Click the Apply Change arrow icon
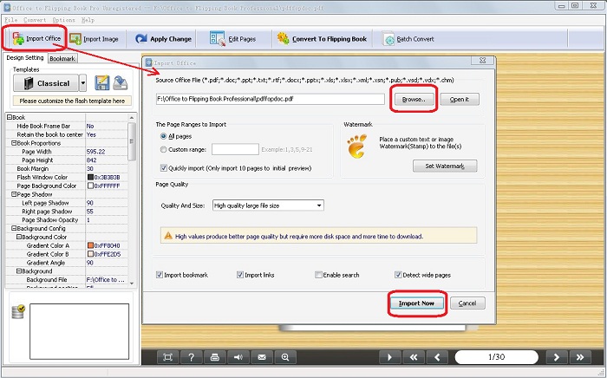This screenshot has height=378, width=607. pyautogui.click(x=140, y=39)
